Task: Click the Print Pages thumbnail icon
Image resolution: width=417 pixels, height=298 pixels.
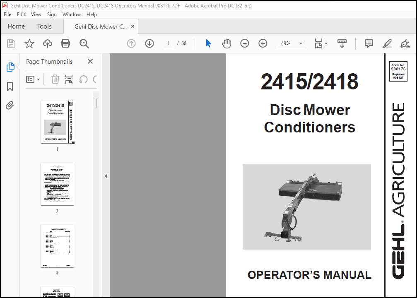Action: tap(69, 79)
